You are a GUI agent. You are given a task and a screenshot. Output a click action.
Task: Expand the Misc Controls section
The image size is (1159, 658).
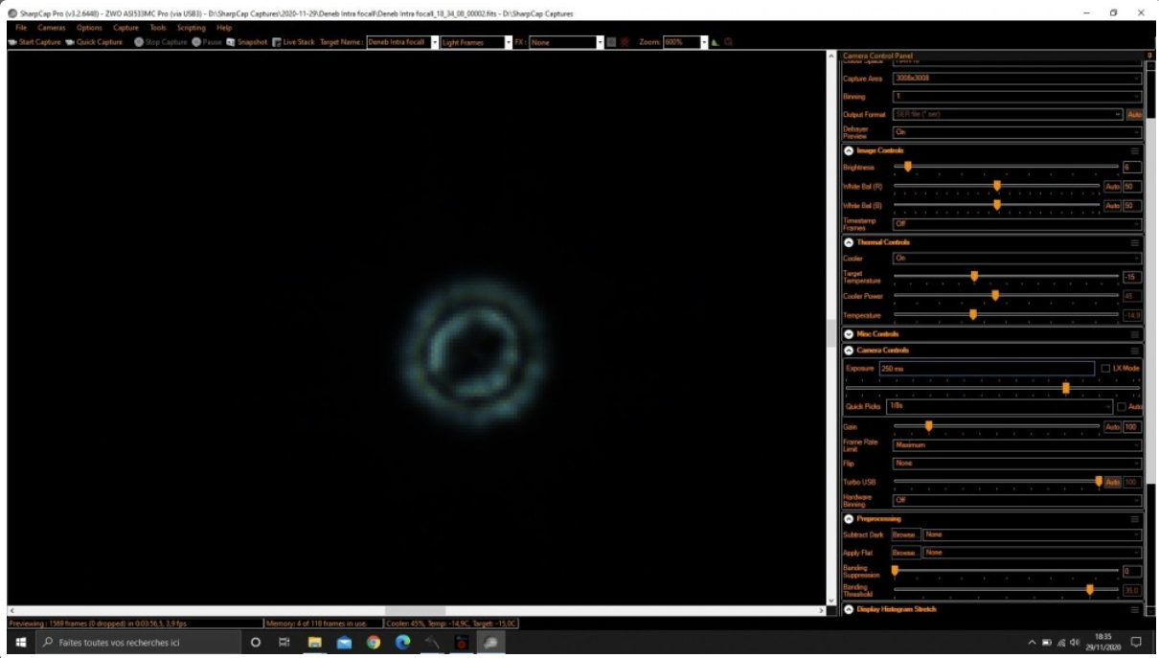849,334
